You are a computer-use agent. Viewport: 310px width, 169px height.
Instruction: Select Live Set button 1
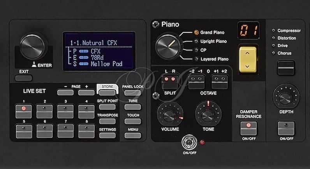pyautogui.click(x=24, y=111)
